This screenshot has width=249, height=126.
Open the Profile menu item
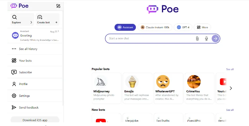[x=35, y=84]
